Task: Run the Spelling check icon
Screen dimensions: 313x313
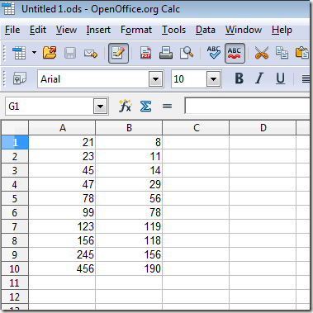Action: point(214,52)
